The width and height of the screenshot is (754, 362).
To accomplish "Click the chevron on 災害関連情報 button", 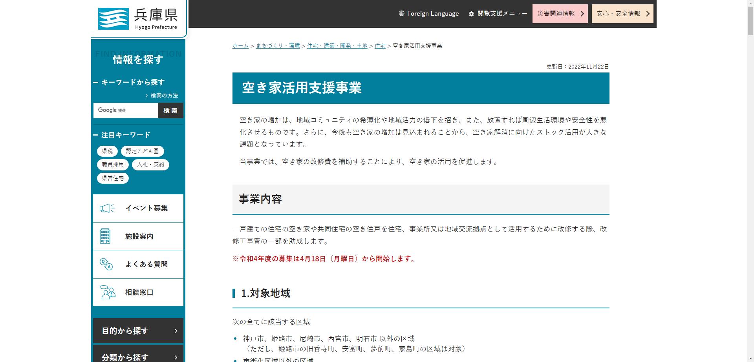I will click(x=582, y=14).
